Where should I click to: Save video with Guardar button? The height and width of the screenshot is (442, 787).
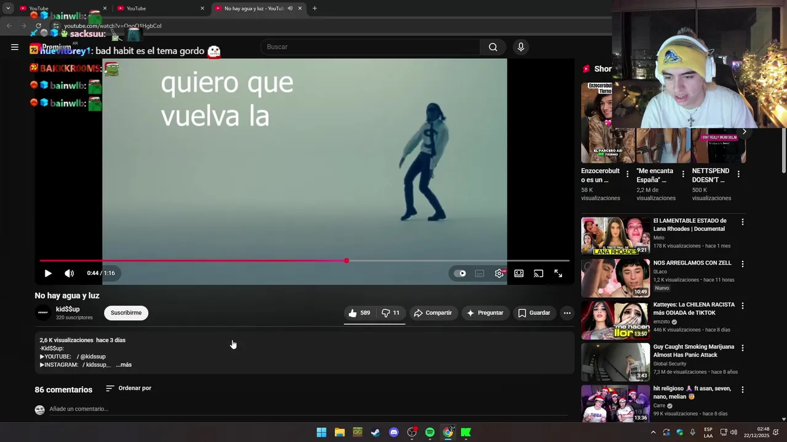[x=534, y=313]
